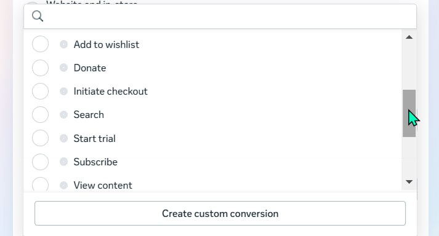Click the status dot beside Subscribe
The height and width of the screenshot is (236, 439).
pos(63,162)
